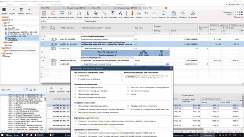
Task: Click the Вниз arrow toolbar icon
Action: [132, 13]
